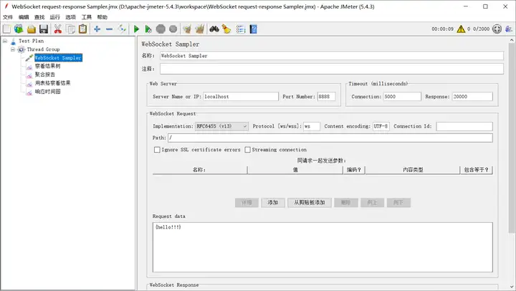This screenshot has width=516, height=291.
Task: Click the Port Number field
Action: click(x=327, y=97)
